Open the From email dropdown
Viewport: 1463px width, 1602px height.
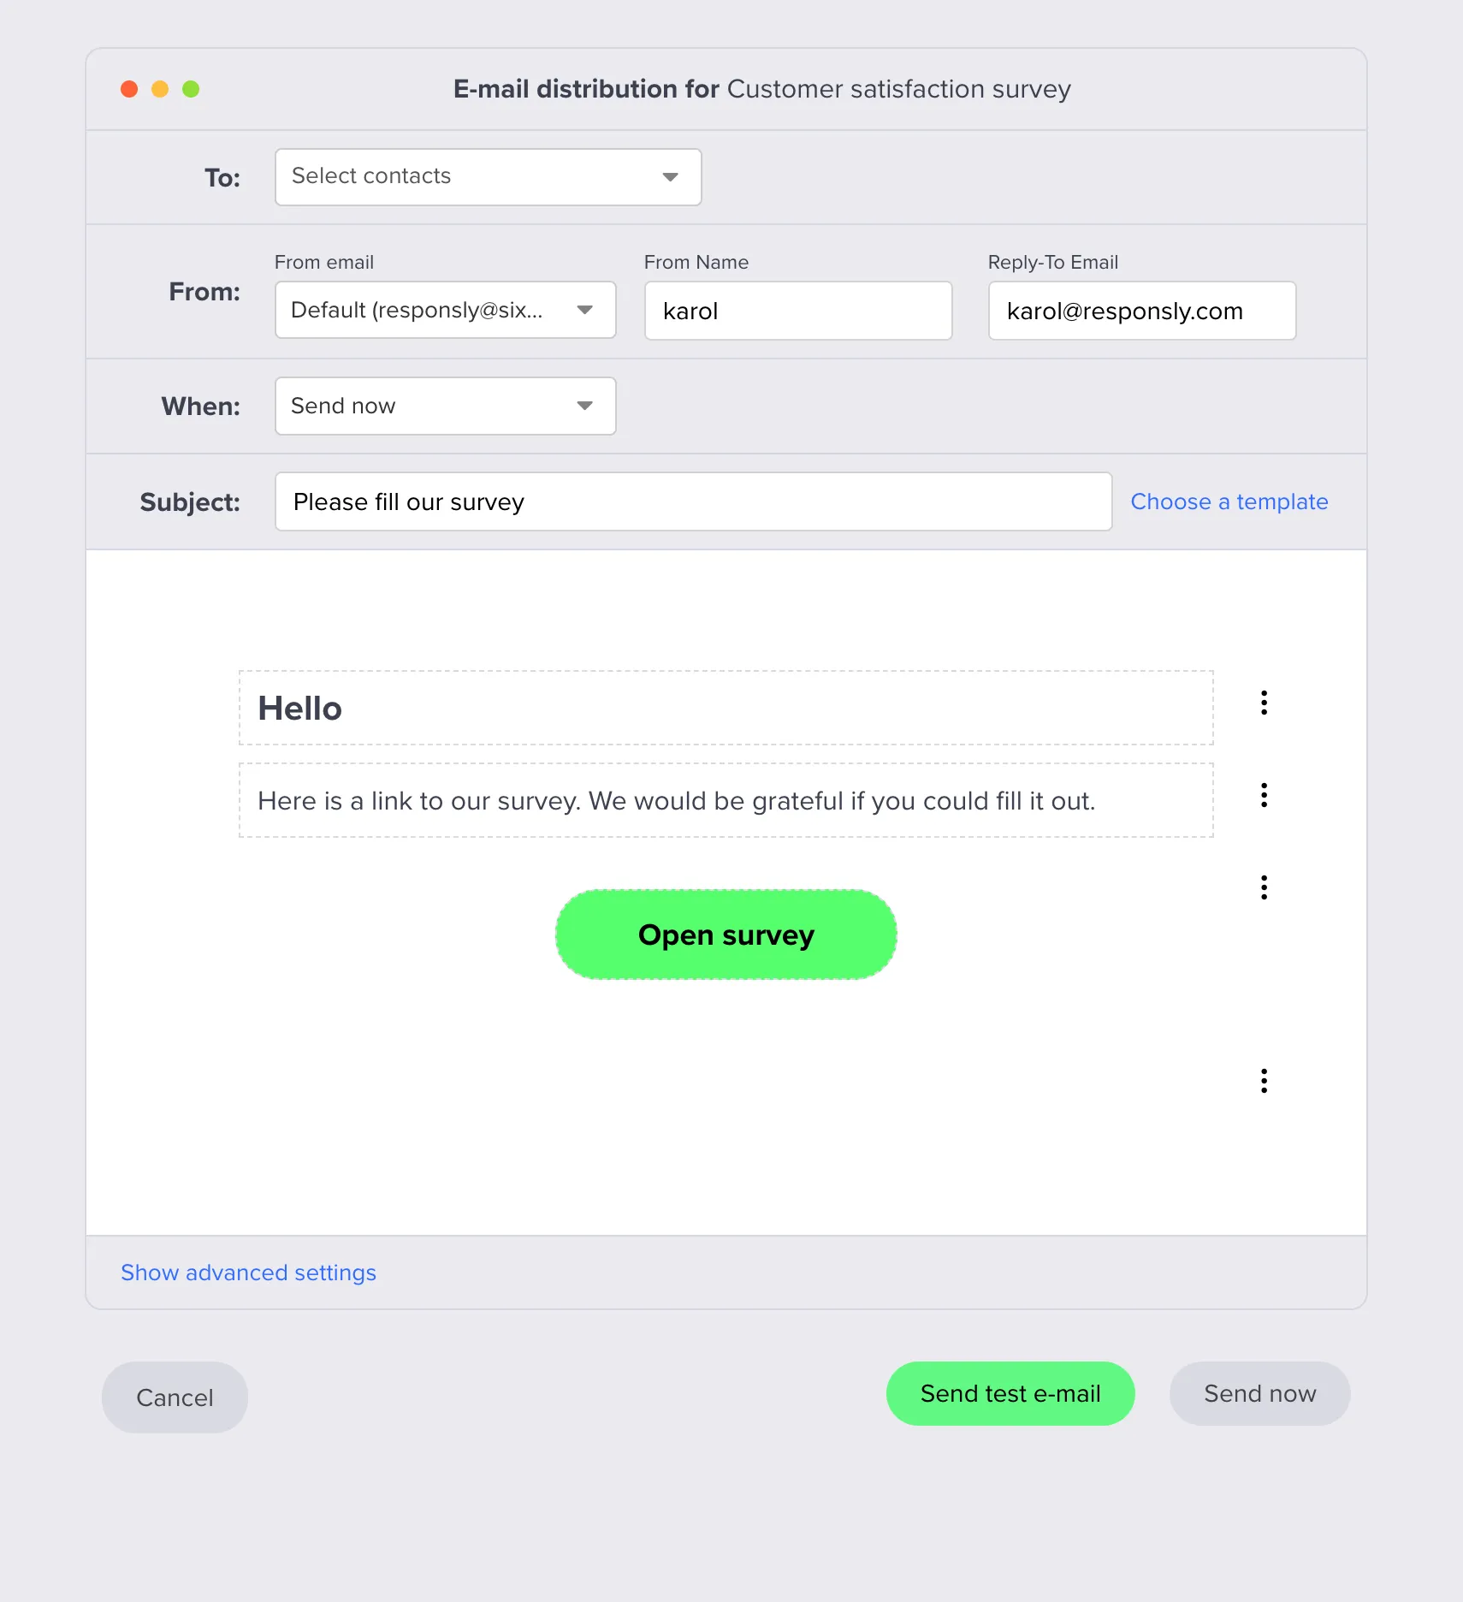(444, 310)
